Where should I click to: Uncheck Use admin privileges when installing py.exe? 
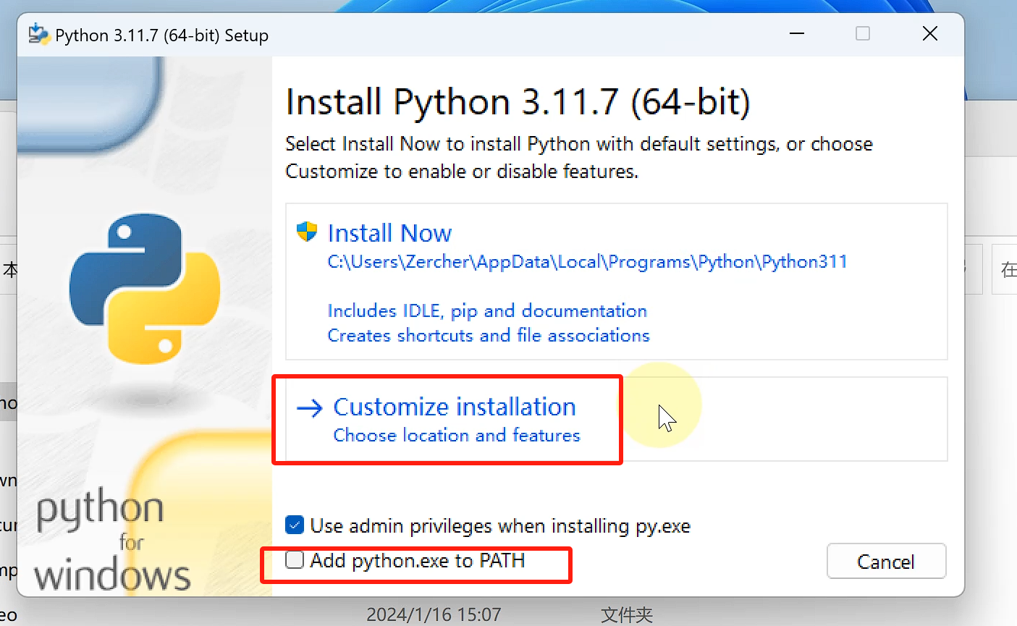(295, 525)
